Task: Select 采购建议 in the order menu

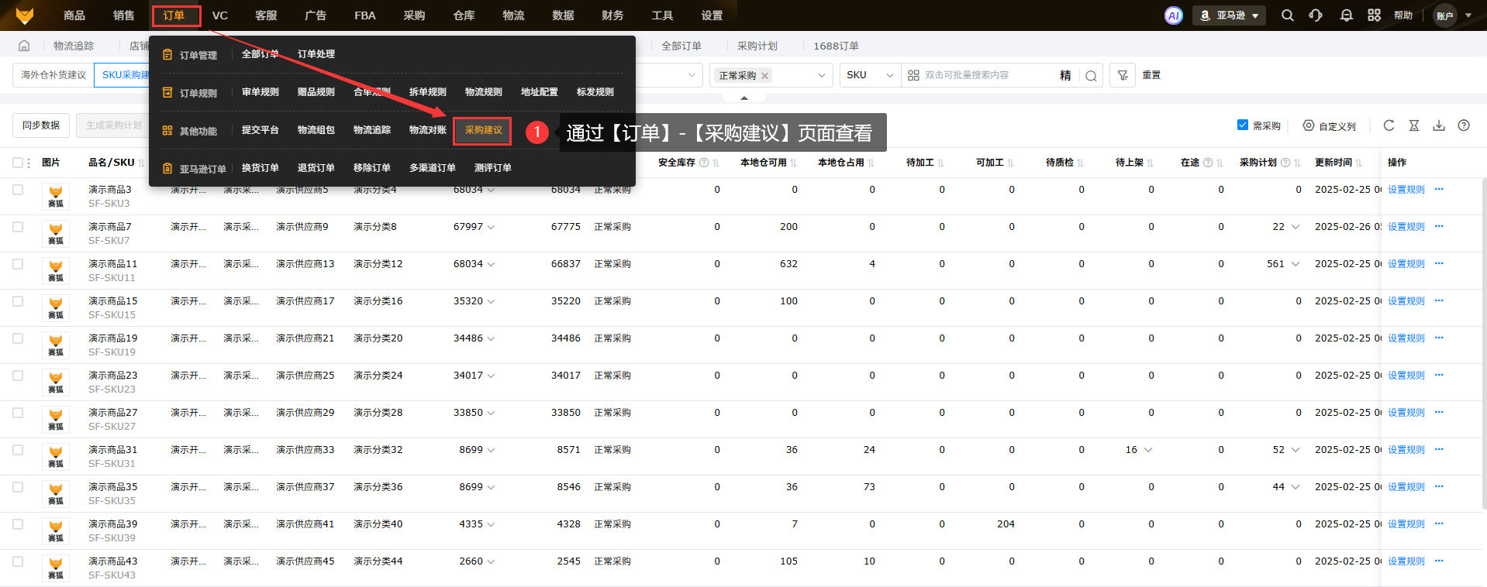Action: tap(483, 130)
